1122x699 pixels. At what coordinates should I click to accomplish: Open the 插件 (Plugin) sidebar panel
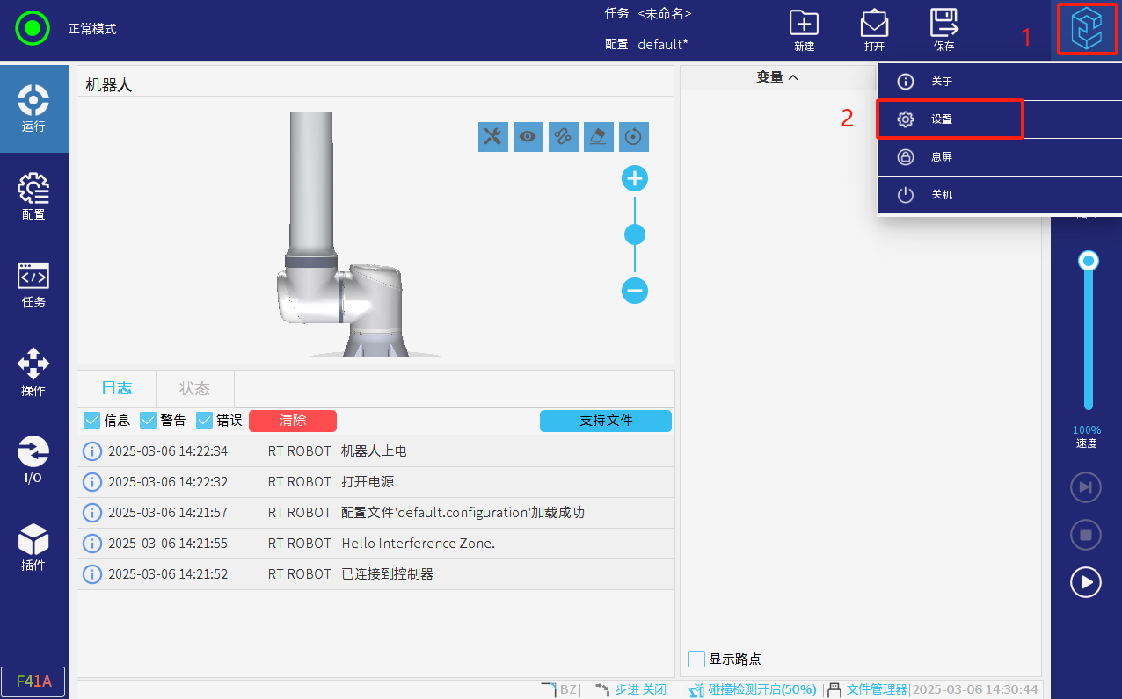pos(33,547)
